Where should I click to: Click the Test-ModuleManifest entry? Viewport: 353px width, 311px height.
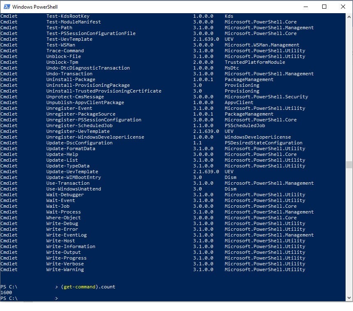tap(74, 22)
